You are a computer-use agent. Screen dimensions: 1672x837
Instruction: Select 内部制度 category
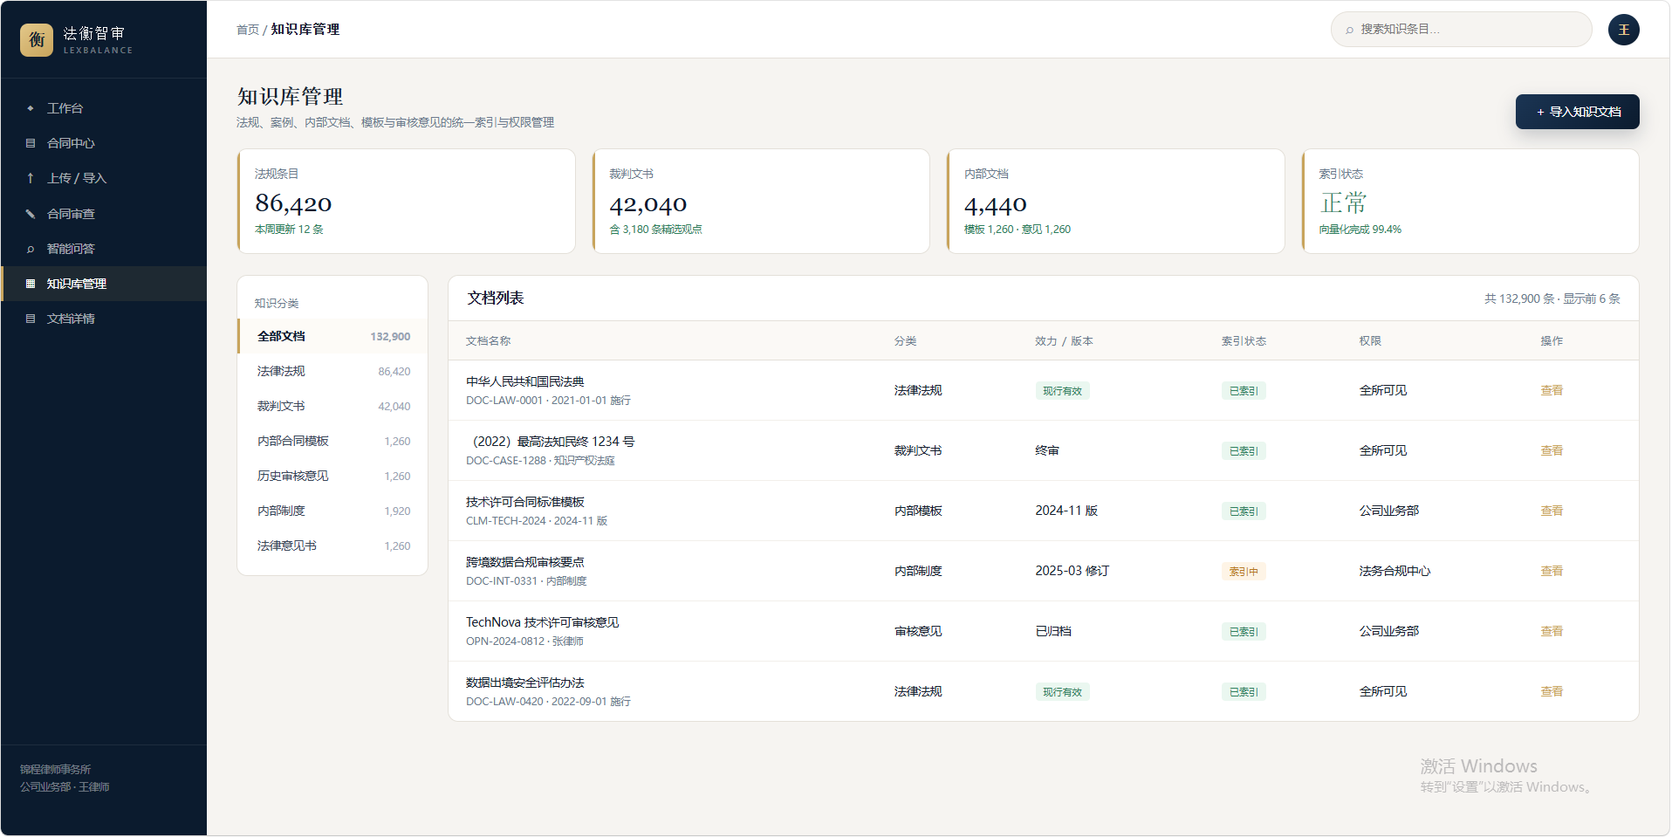click(x=332, y=511)
